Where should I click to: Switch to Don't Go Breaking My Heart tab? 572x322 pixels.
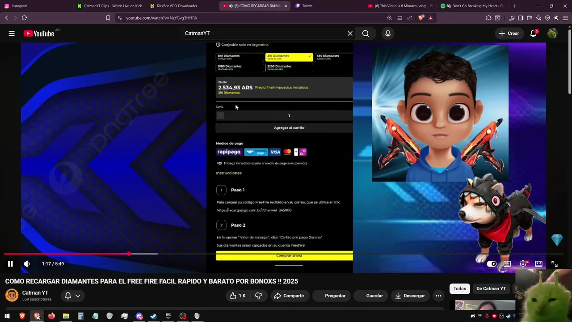(x=474, y=6)
